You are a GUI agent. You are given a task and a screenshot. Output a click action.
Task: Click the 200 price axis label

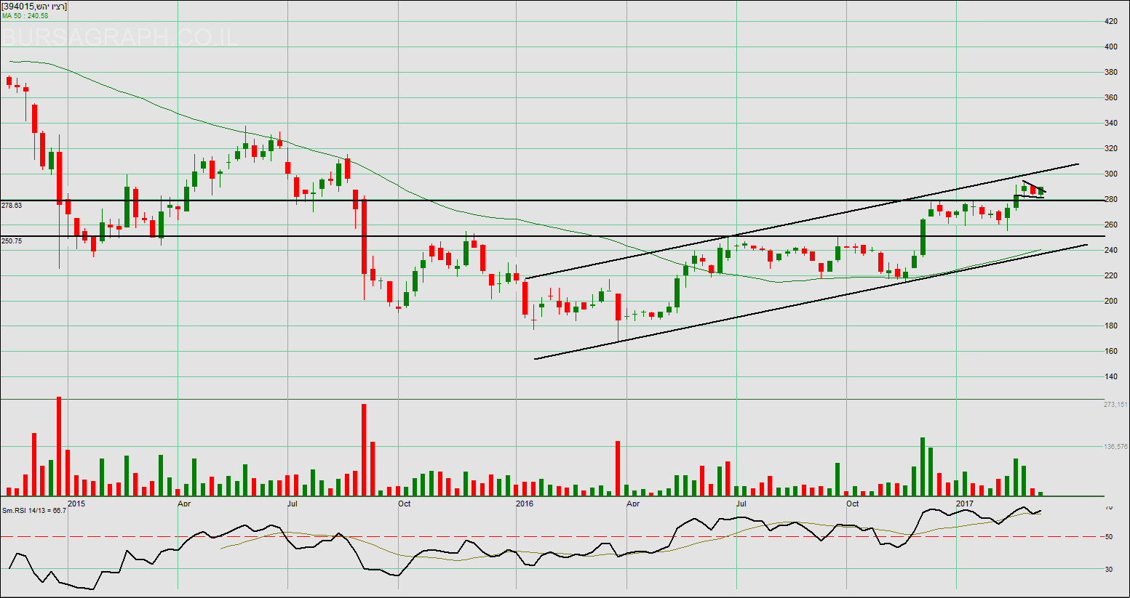pos(1111,302)
